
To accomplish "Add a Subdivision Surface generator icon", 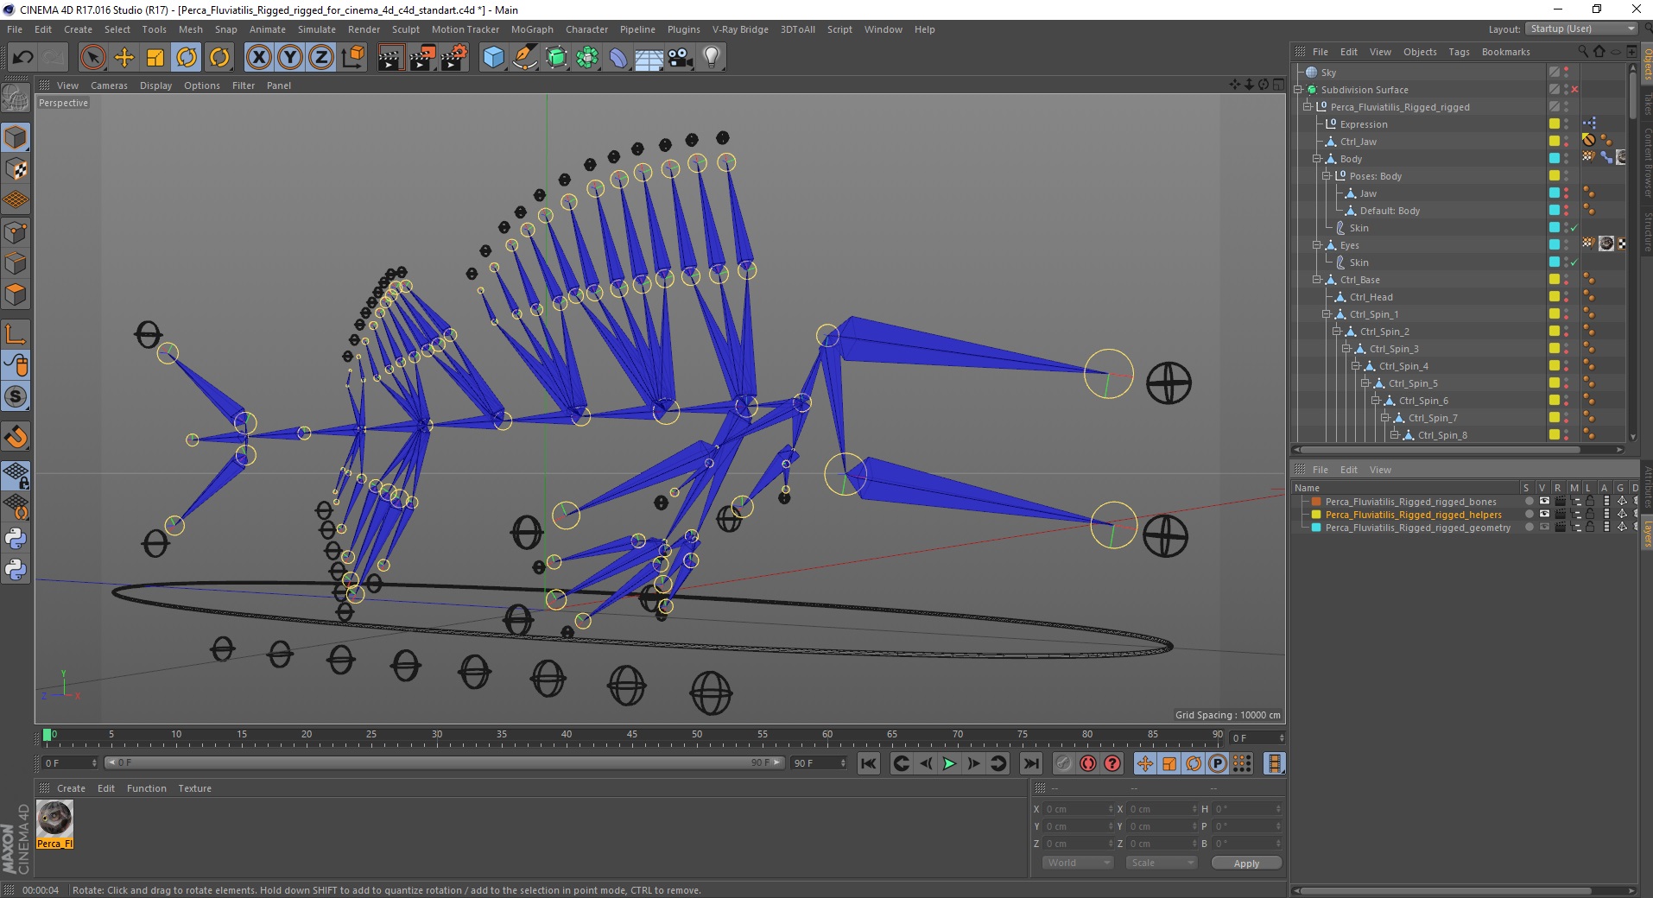I will click(556, 58).
